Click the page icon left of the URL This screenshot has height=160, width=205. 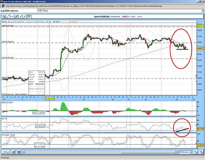pyautogui.click(x=3, y=6)
